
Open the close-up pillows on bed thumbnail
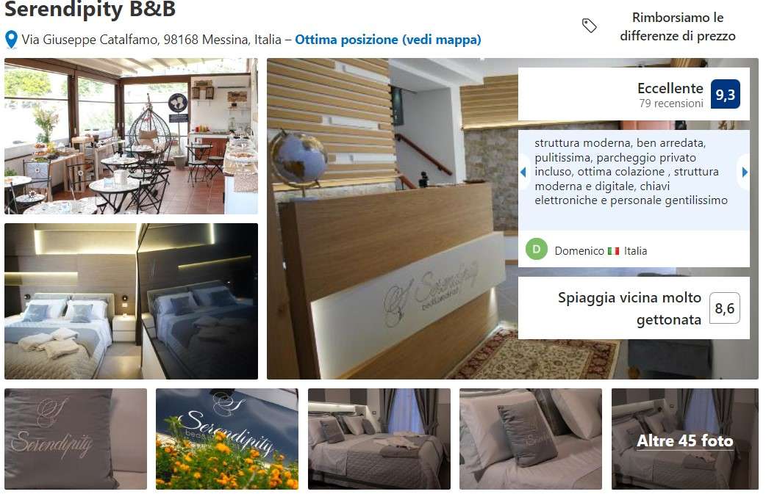point(531,439)
